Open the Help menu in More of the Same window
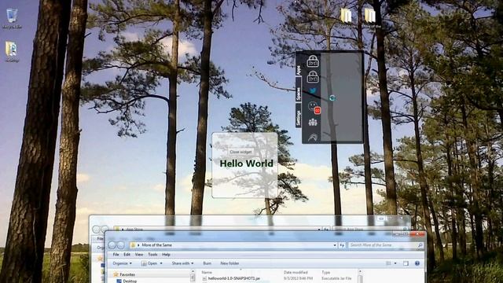This screenshot has width=503, height=283. 166,255
